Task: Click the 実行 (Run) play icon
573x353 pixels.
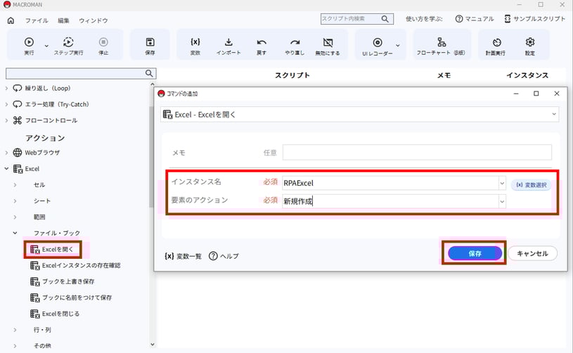Action: [x=29, y=42]
